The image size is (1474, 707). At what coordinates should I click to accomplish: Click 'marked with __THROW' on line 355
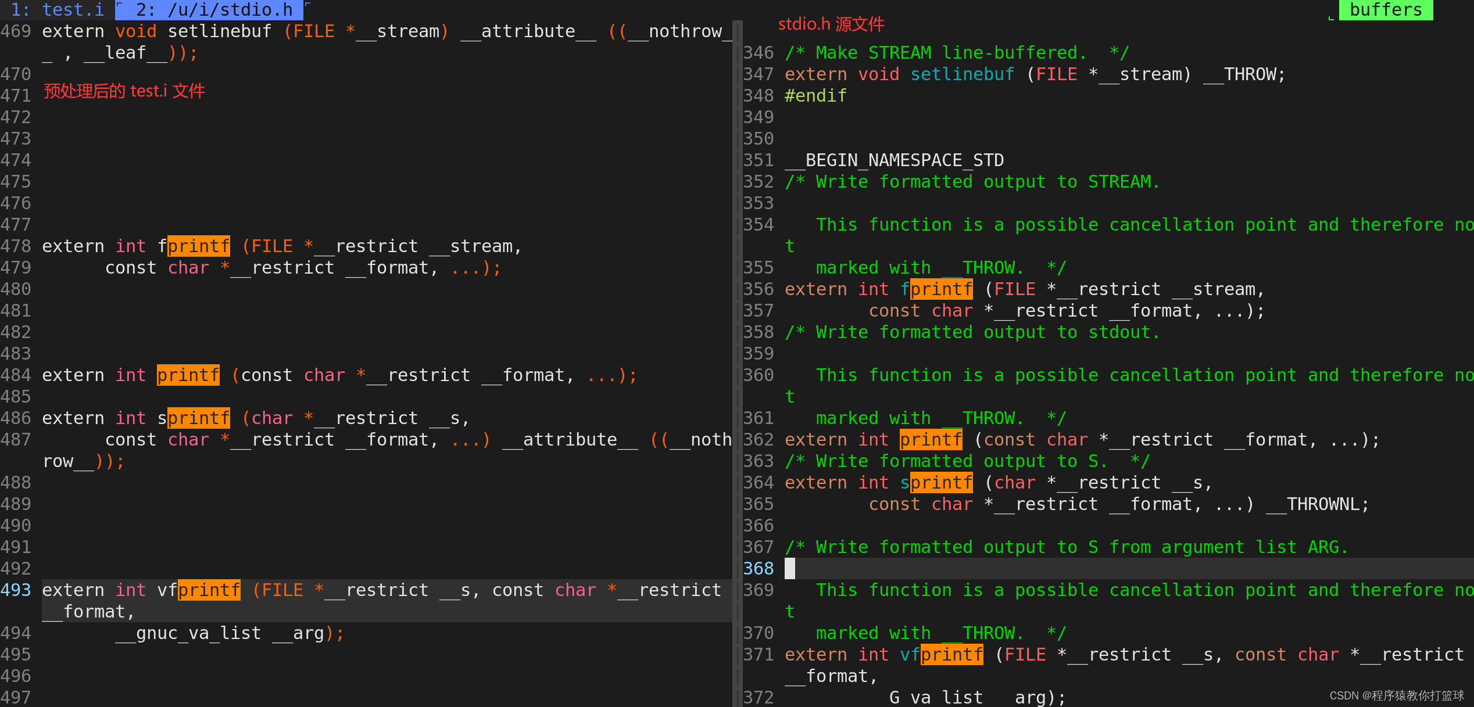[921, 268]
